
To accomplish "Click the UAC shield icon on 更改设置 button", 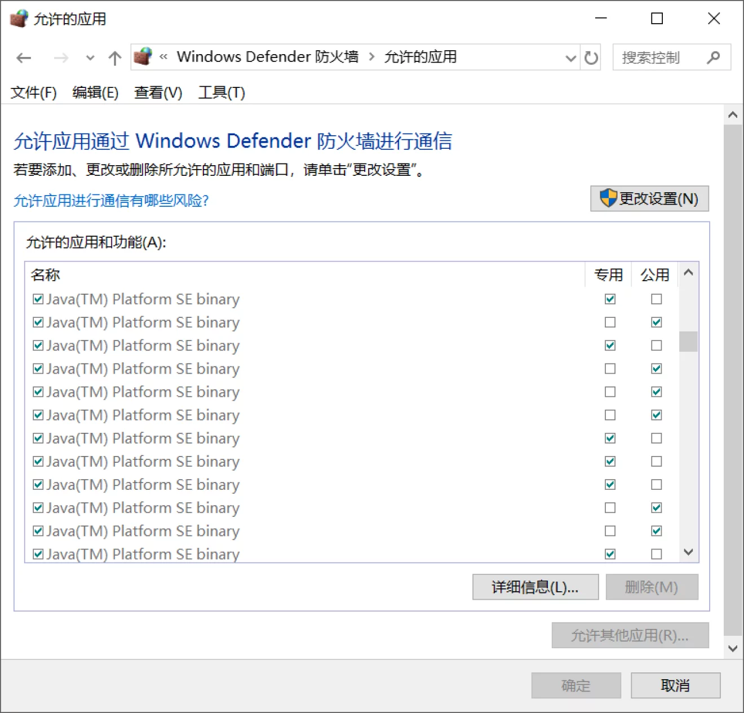I will coord(608,198).
